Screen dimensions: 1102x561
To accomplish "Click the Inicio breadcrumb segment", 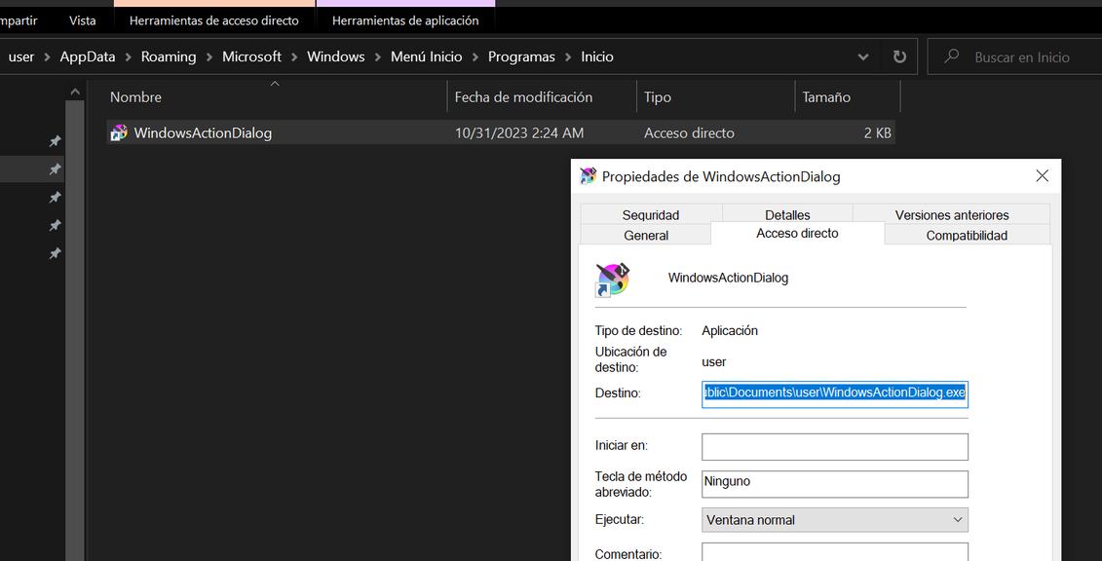I will (x=597, y=56).
